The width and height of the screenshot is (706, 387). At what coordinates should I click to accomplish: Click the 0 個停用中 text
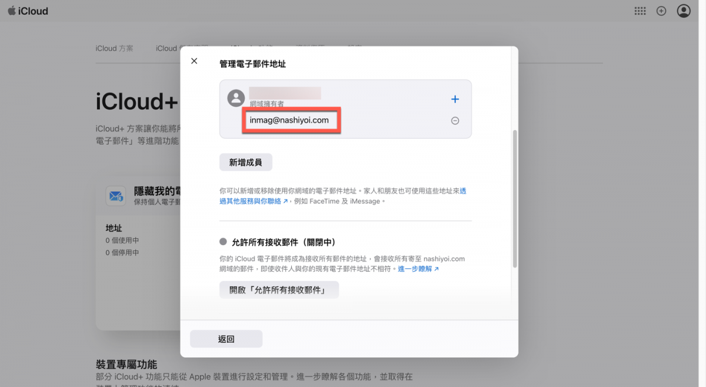[x=122, y=252]
